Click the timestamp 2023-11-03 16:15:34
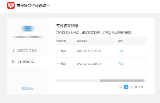Screen dimensions: 160x103 89,64
